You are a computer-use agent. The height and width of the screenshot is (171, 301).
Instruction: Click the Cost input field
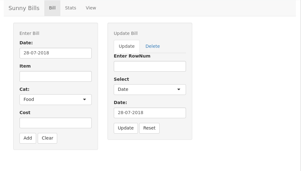pyautogui.click(x=56, y=123)
